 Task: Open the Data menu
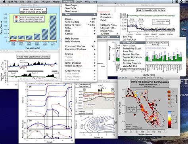(36, 2)
